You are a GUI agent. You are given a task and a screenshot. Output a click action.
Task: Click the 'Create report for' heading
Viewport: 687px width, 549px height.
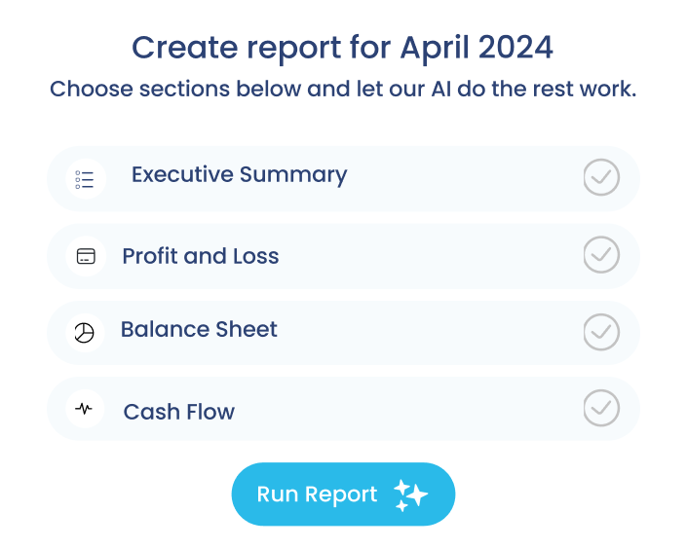(261, 48)
